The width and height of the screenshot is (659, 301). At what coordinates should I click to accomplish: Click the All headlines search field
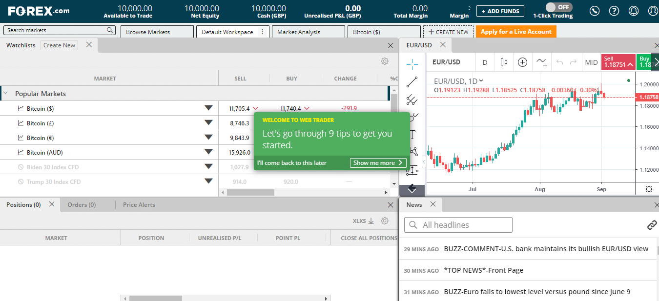(x=458, y=225)
